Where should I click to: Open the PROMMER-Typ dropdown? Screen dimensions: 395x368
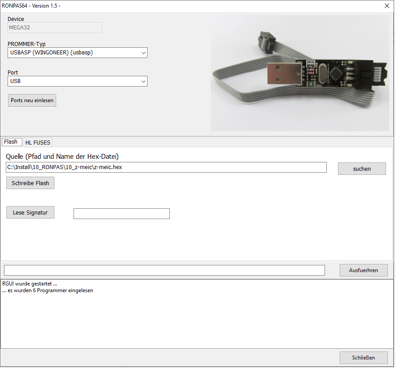[x=77, y=53]
